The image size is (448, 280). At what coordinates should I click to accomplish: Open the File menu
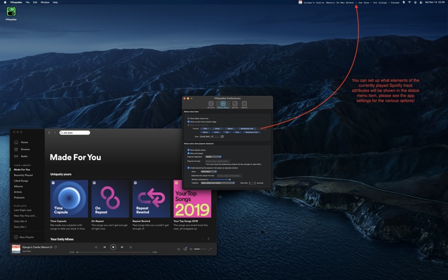click(x=27, y=2)
